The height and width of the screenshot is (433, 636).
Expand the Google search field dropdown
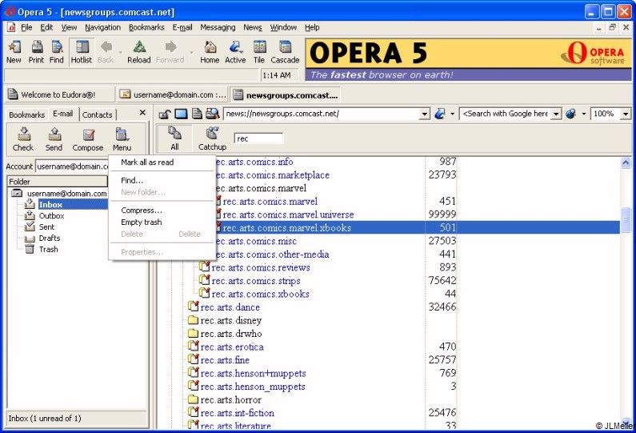(557, 114)
